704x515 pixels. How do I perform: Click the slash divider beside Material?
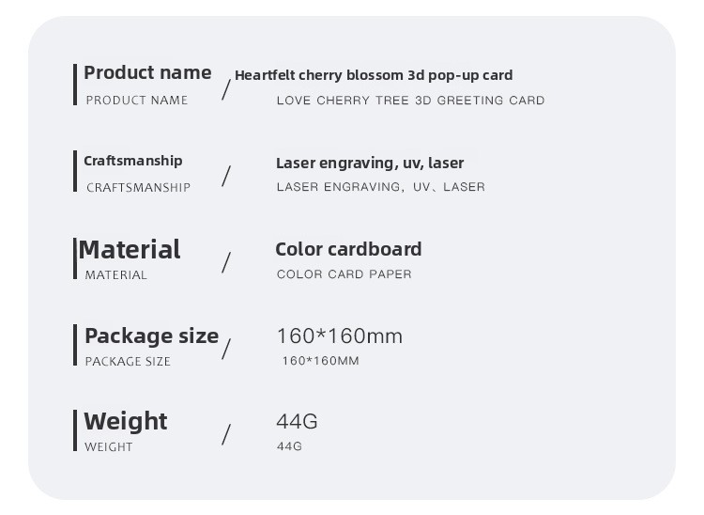(x=226, y=262)
